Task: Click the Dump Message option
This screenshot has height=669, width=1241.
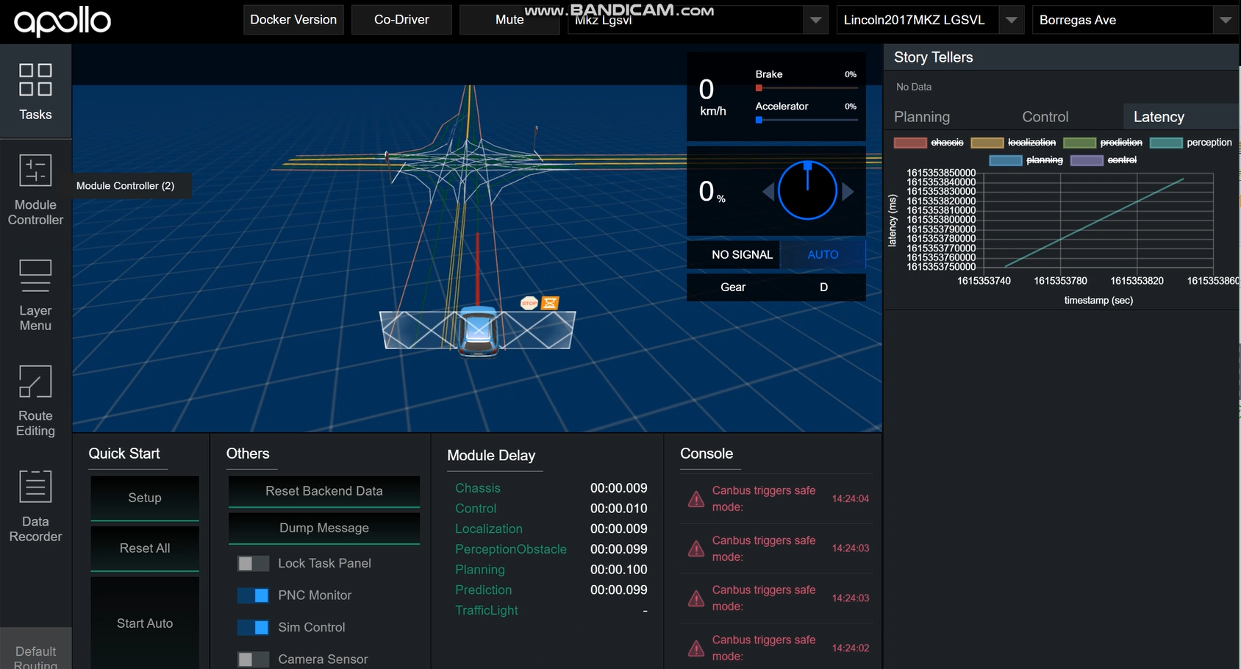Action: [323, 528]
